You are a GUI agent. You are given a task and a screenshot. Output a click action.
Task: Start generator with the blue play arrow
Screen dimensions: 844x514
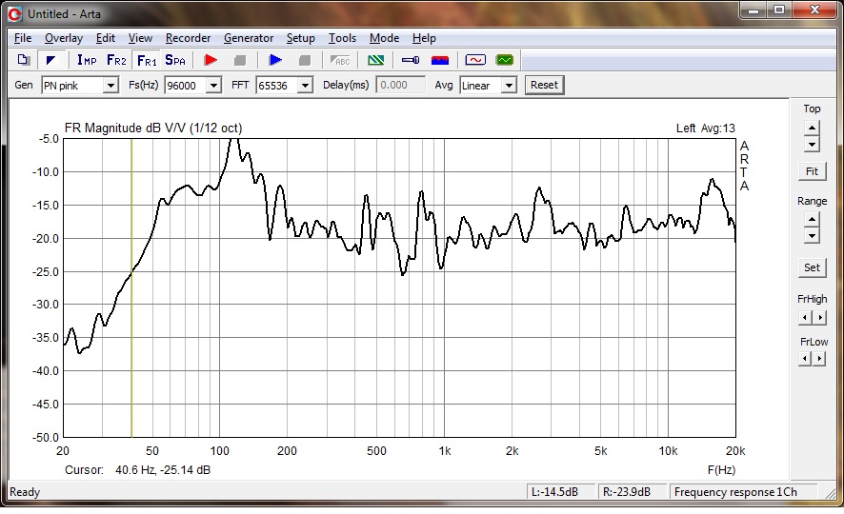click(275, 60)
